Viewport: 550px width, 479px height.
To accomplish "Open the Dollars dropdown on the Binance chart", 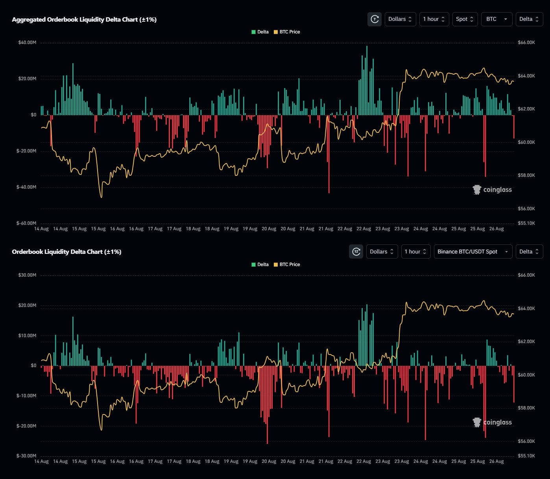I will (382, 251).
